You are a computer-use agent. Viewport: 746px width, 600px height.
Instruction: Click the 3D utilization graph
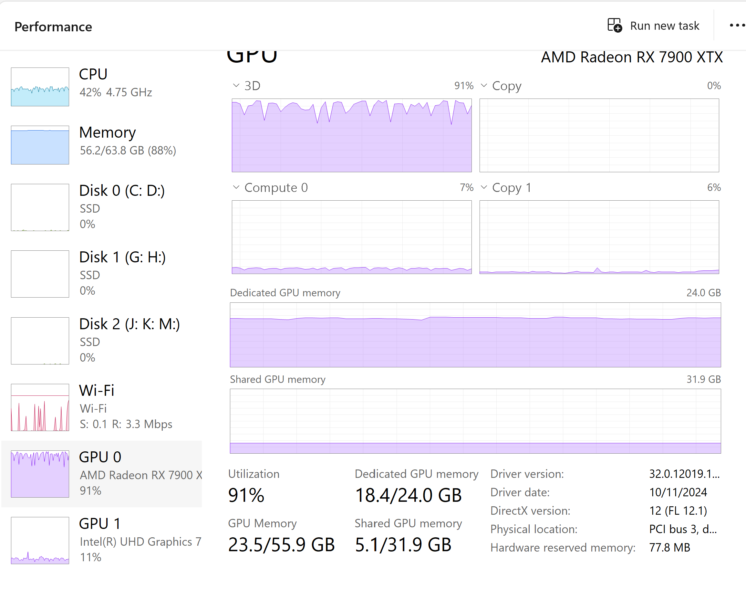point(351,135)
